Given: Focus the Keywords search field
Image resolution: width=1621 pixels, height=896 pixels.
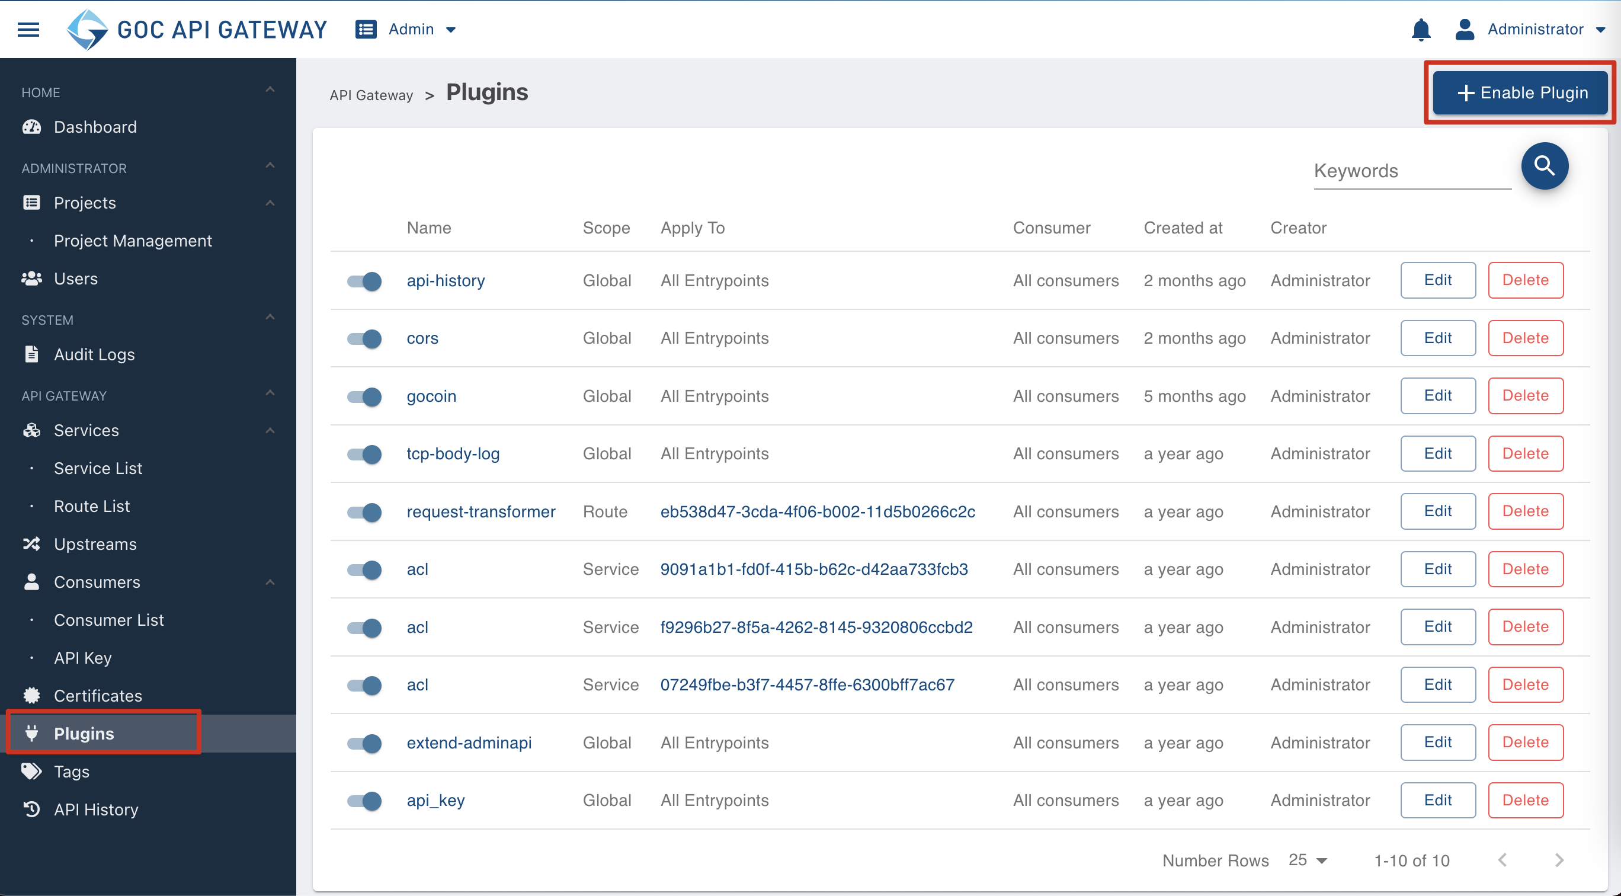Looking at the screenshot, I should 1412,171.
